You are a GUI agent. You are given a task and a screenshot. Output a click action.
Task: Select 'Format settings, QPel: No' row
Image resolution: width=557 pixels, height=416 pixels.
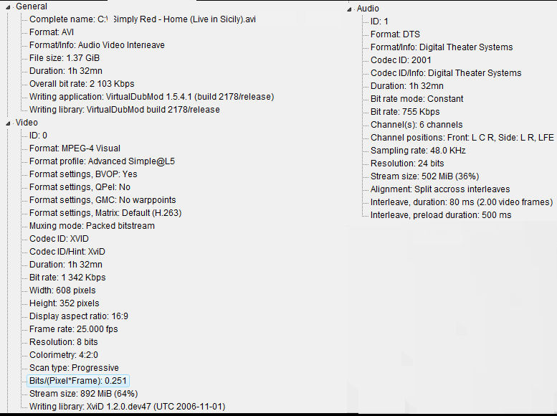(80, 187)
